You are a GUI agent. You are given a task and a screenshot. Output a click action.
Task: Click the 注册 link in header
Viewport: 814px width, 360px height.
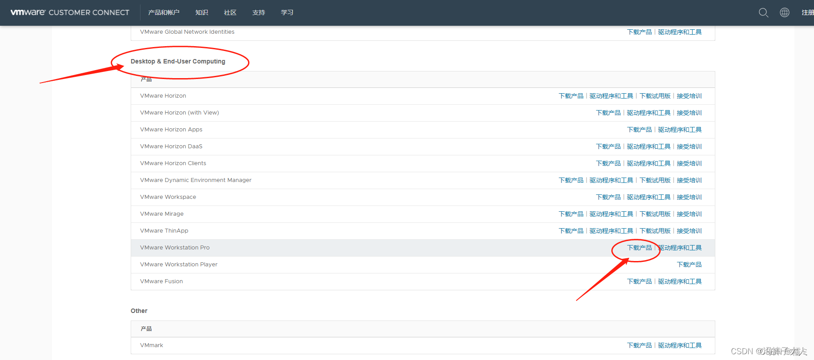[x=807, y=12]
